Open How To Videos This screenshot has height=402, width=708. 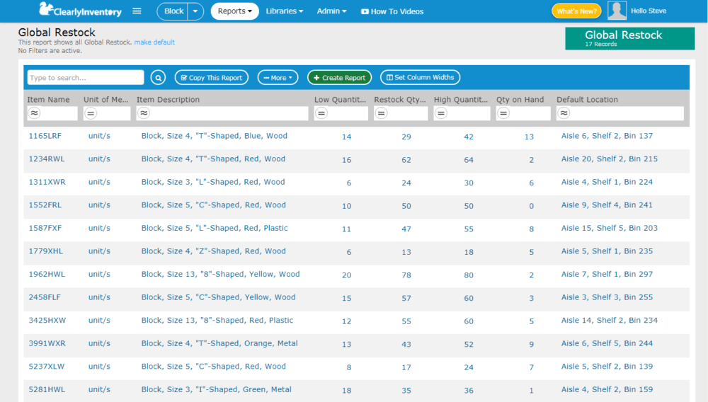(392, 11)
